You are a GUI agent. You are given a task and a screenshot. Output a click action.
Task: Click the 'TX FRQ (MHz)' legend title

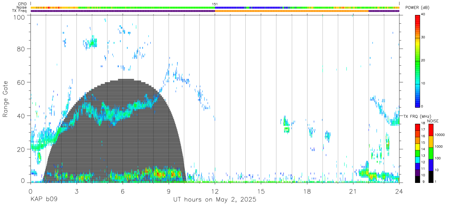tap(417, 116)
